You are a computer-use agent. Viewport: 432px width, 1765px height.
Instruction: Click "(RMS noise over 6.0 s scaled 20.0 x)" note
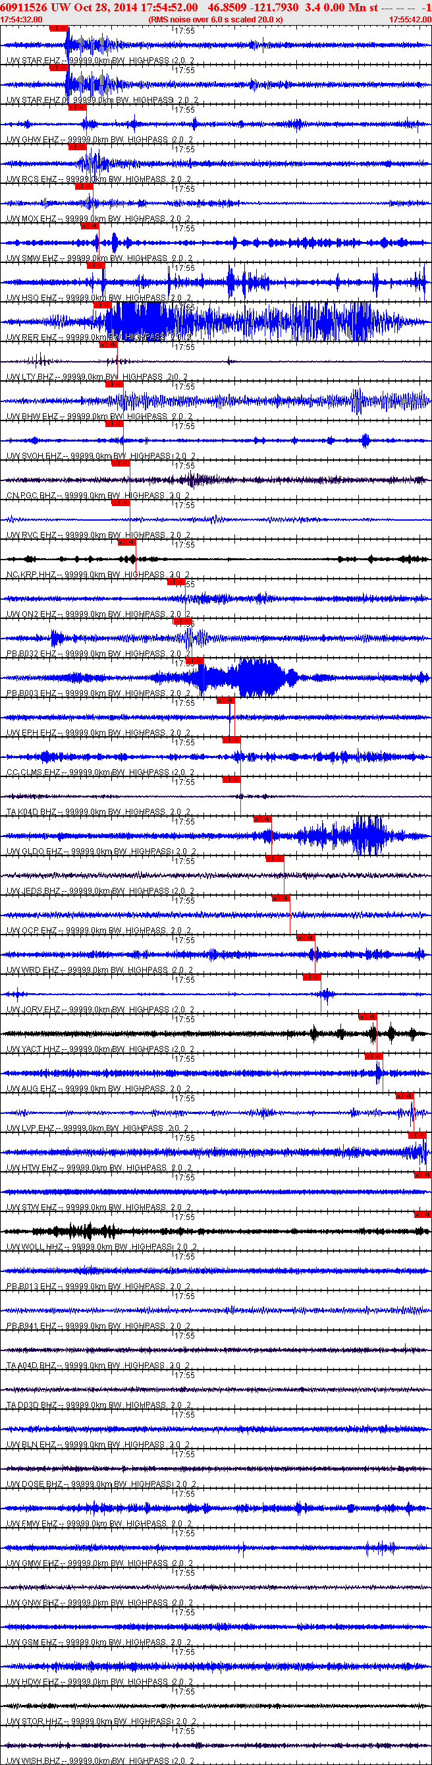215,20
